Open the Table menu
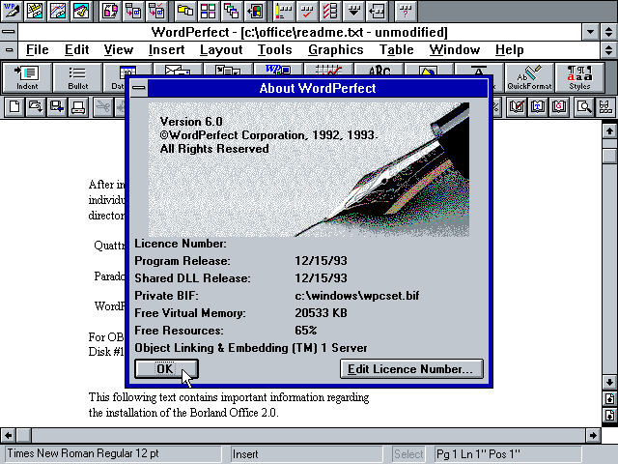Image resolution: width=618 pixels, height=464 pixels. point(397,50)
